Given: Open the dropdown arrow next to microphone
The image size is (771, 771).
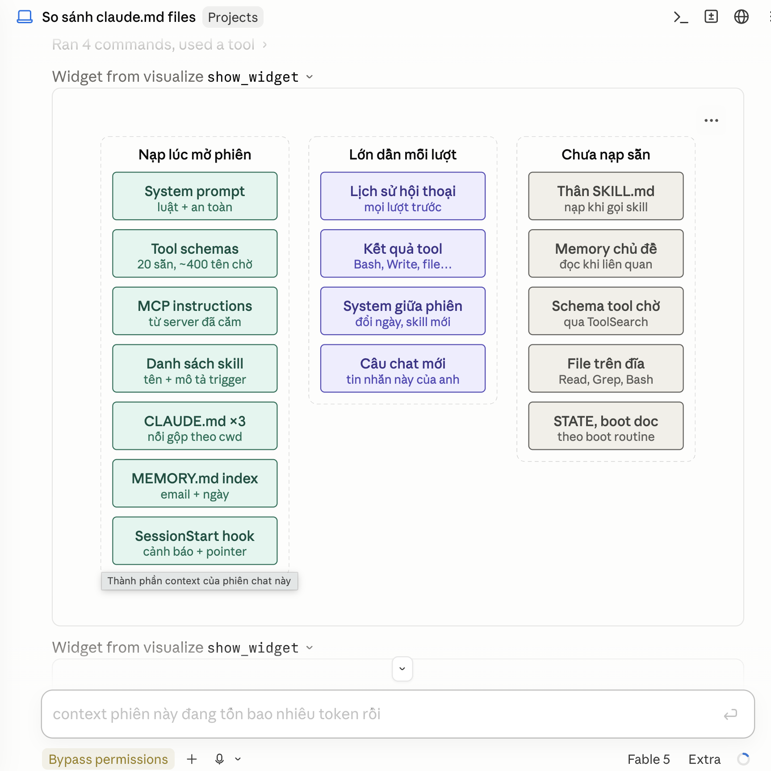Looking at the screenshot, I should click(x=238, y=759).
